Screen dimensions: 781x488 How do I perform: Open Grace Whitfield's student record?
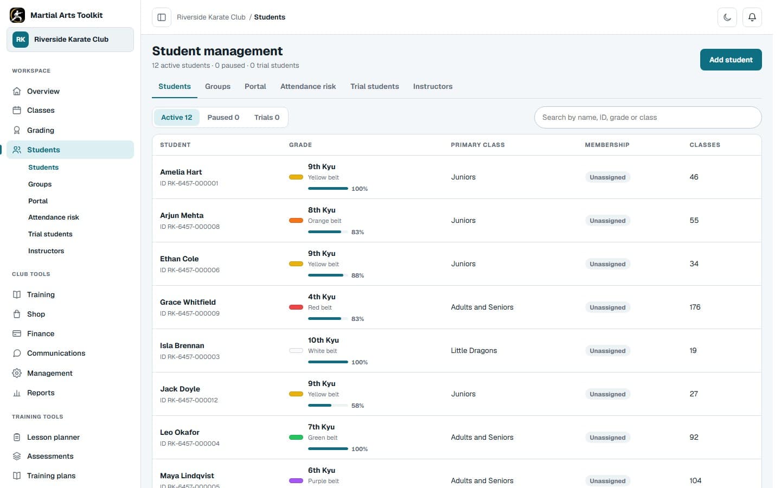(457, 307)
